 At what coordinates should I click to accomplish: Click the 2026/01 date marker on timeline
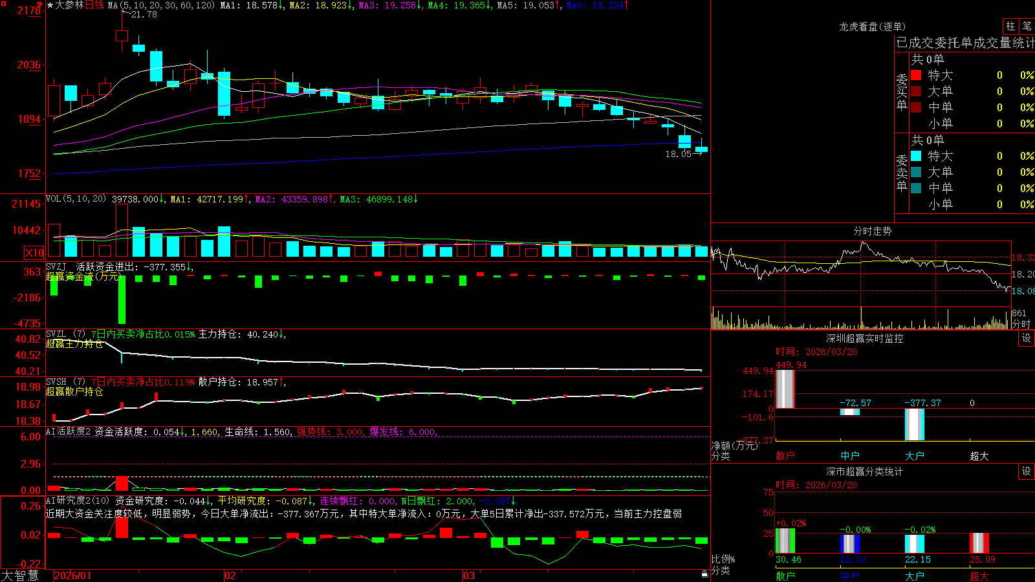click(x=73, y=576)
